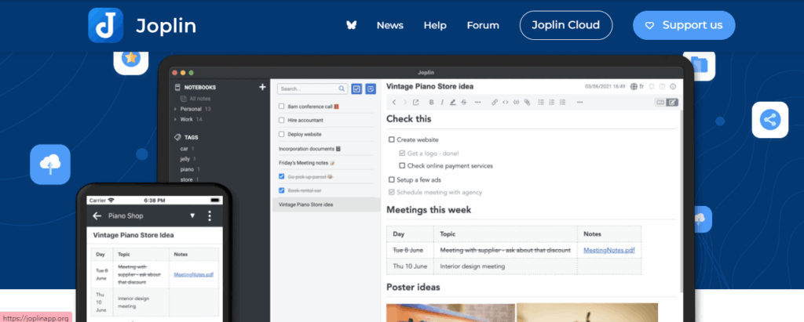Click the forward arrow in editor toolbar
Viewport: 804px width, 322px height.
pyautogui.click(x=405, y=103)
